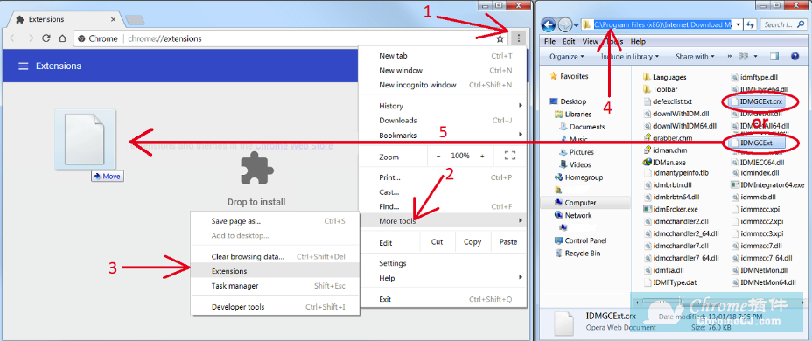
Task: Open the Share with dropdown
Action: coord(695,57)
